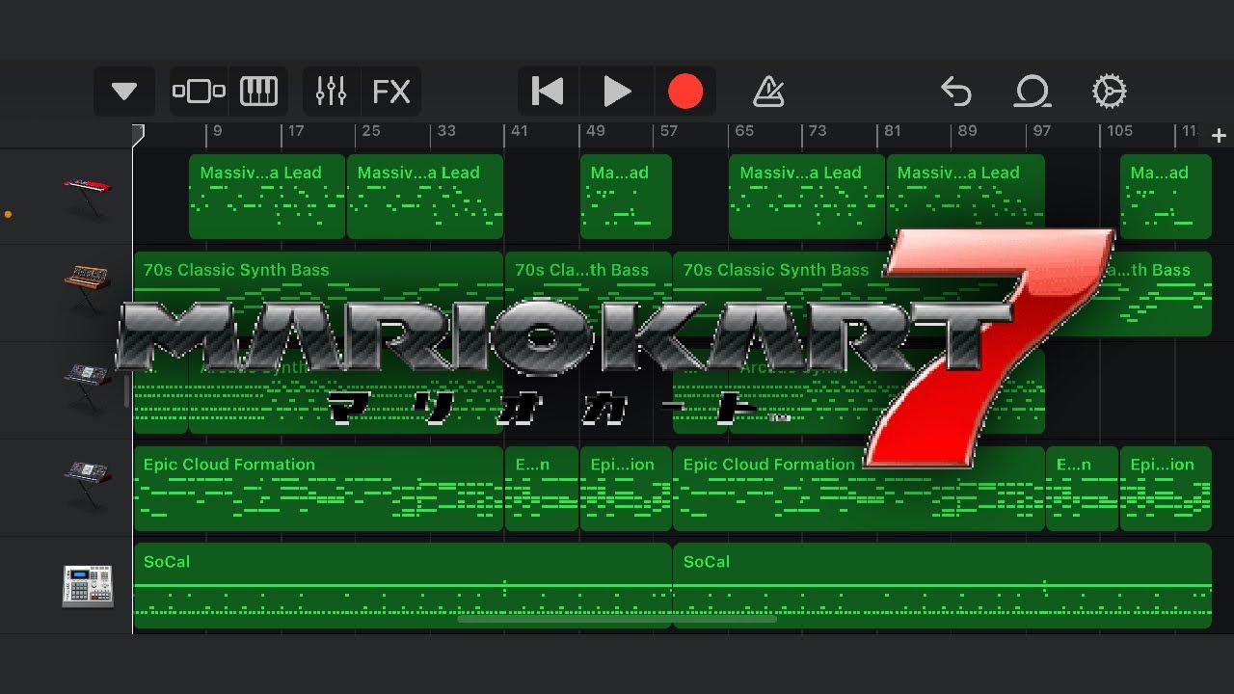Click the horizontal scrollbar below tracks
Screen dimensions: 1234x694
click(617, 619)
